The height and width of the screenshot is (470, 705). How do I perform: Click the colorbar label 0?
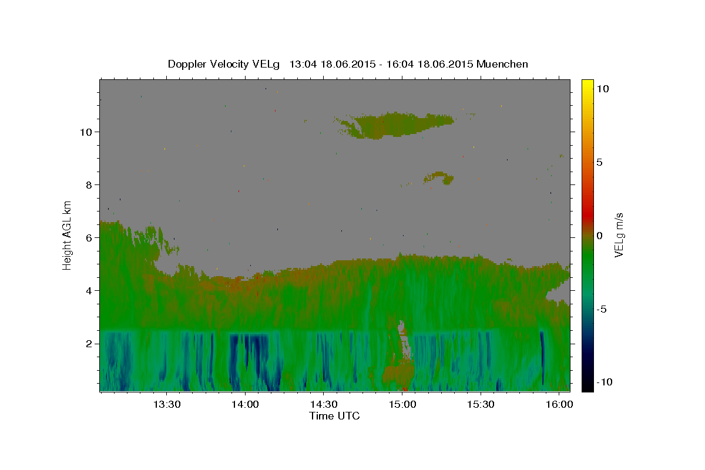tap(599, 236)
